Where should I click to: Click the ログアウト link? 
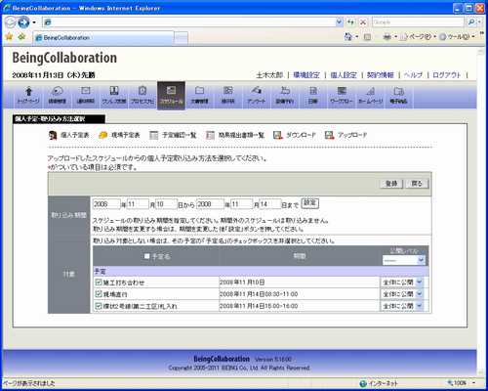(x=447, y=75)
